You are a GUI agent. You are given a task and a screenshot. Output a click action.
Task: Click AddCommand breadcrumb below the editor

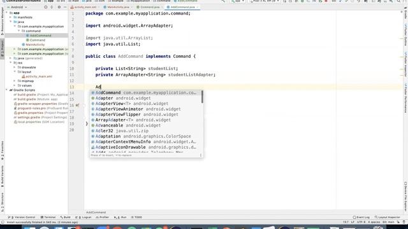point(96,212)
